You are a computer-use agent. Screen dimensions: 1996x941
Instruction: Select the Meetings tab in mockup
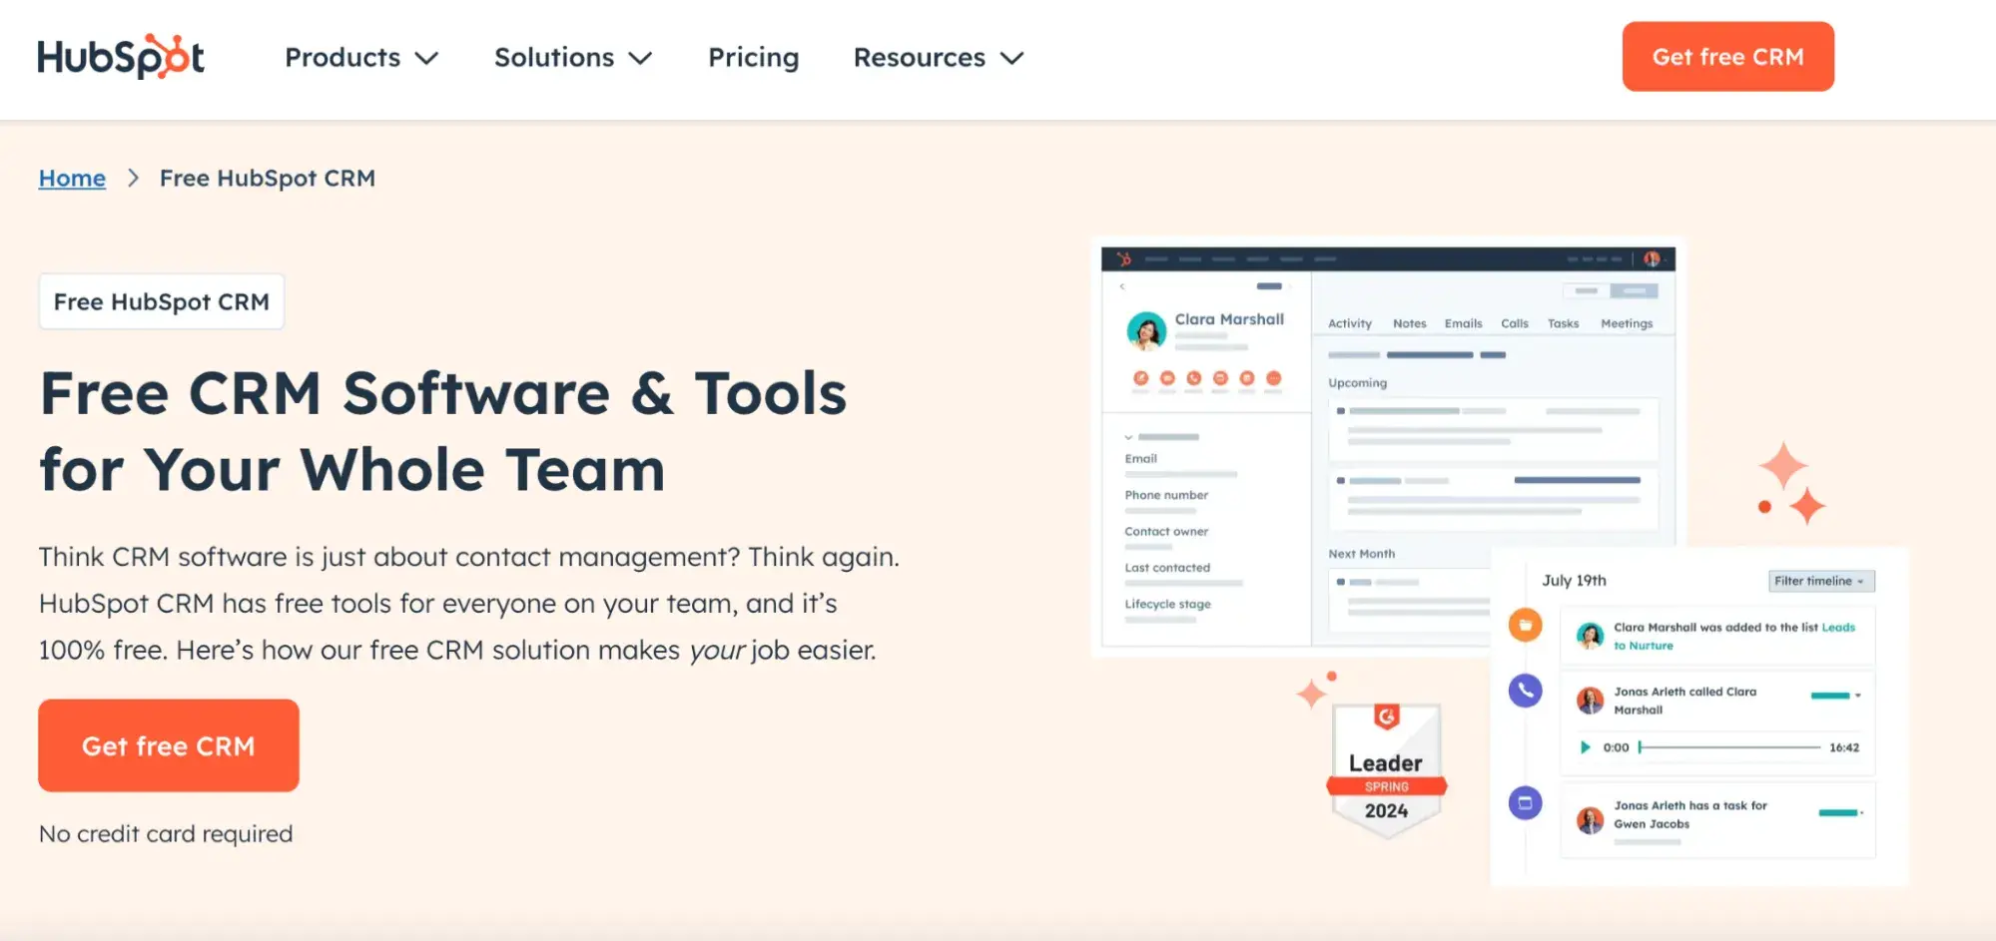[x=1627, y=323]
